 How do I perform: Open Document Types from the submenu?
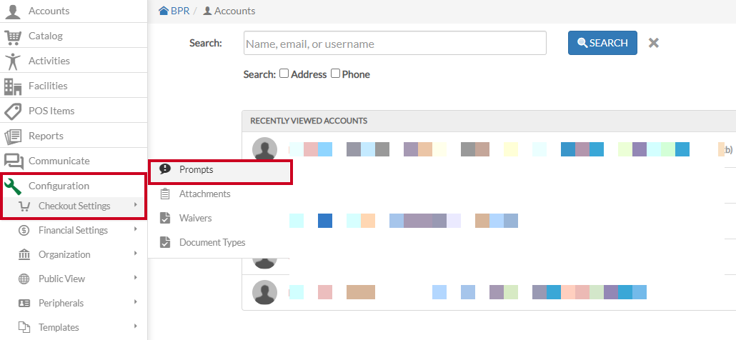tap(219, 243)
